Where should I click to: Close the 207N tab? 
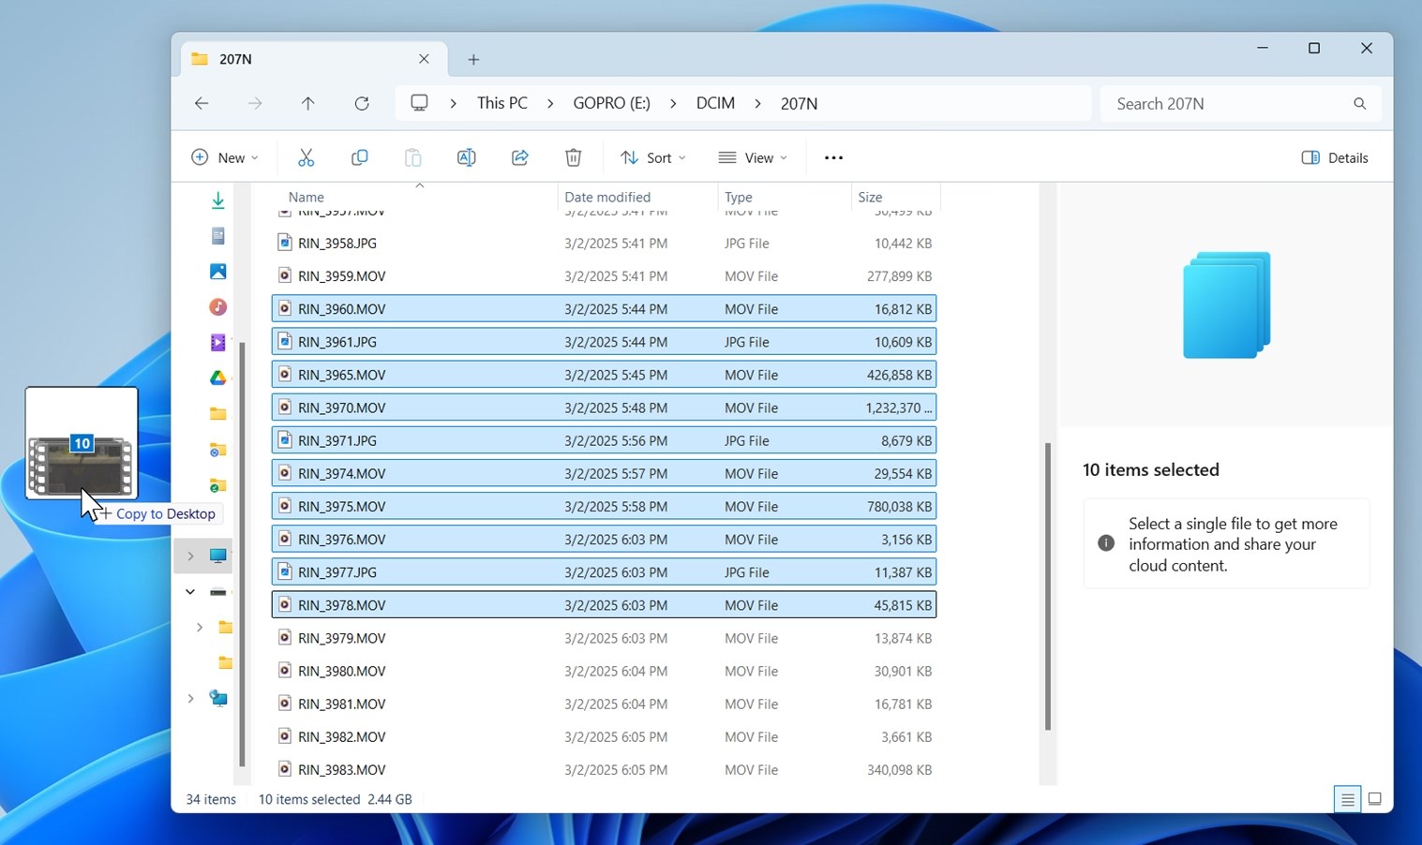424,58
